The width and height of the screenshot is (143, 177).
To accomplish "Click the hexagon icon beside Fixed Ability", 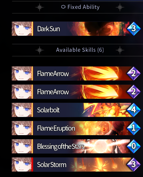I will click(63, 7).
